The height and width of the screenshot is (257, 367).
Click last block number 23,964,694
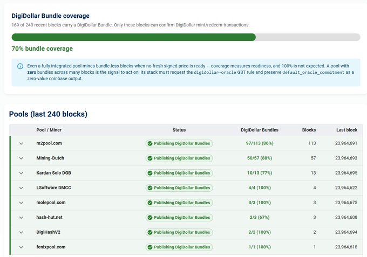coord(346,232)
